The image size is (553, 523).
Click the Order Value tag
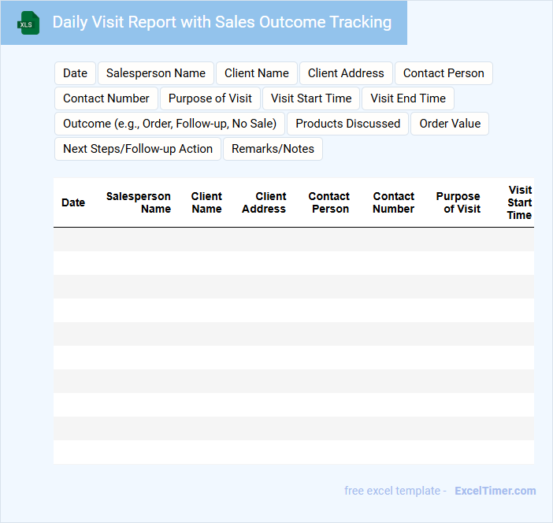(450, 124)
